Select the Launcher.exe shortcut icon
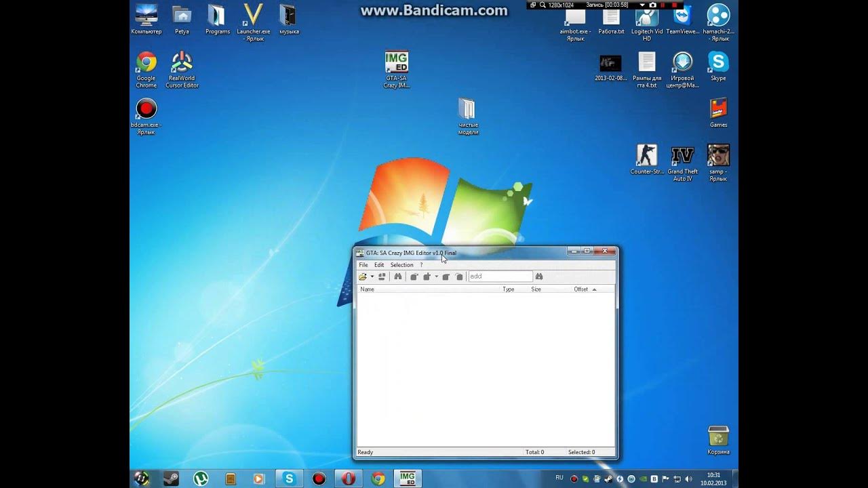This screenshot has height=488, width=868. coord(253,22)
